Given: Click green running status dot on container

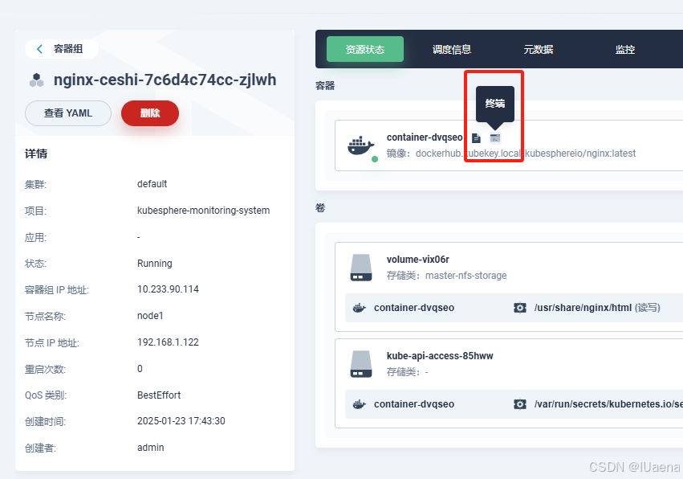Looking at the screenshot, I should [375, 159].
